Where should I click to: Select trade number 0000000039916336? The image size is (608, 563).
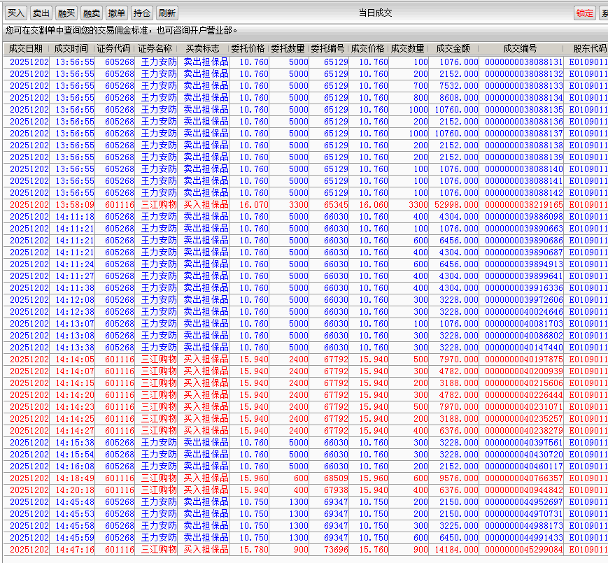[x=523, y=288]
